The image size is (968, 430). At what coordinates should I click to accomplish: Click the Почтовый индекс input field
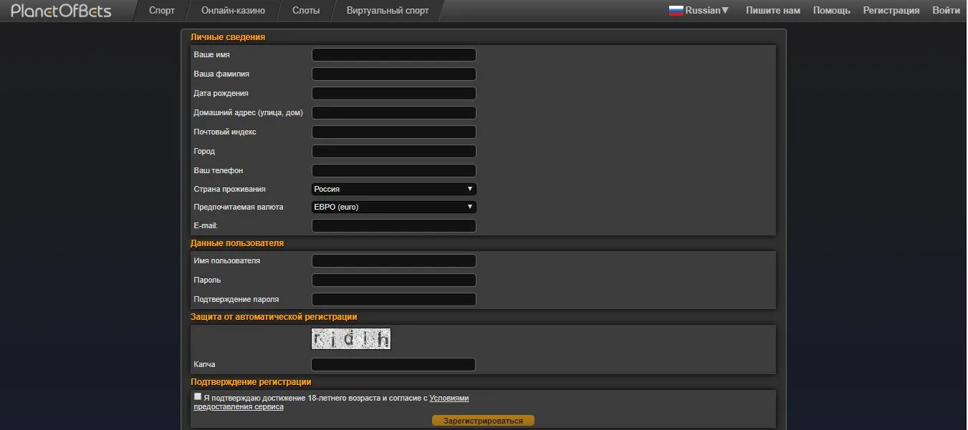click(394, 132)
